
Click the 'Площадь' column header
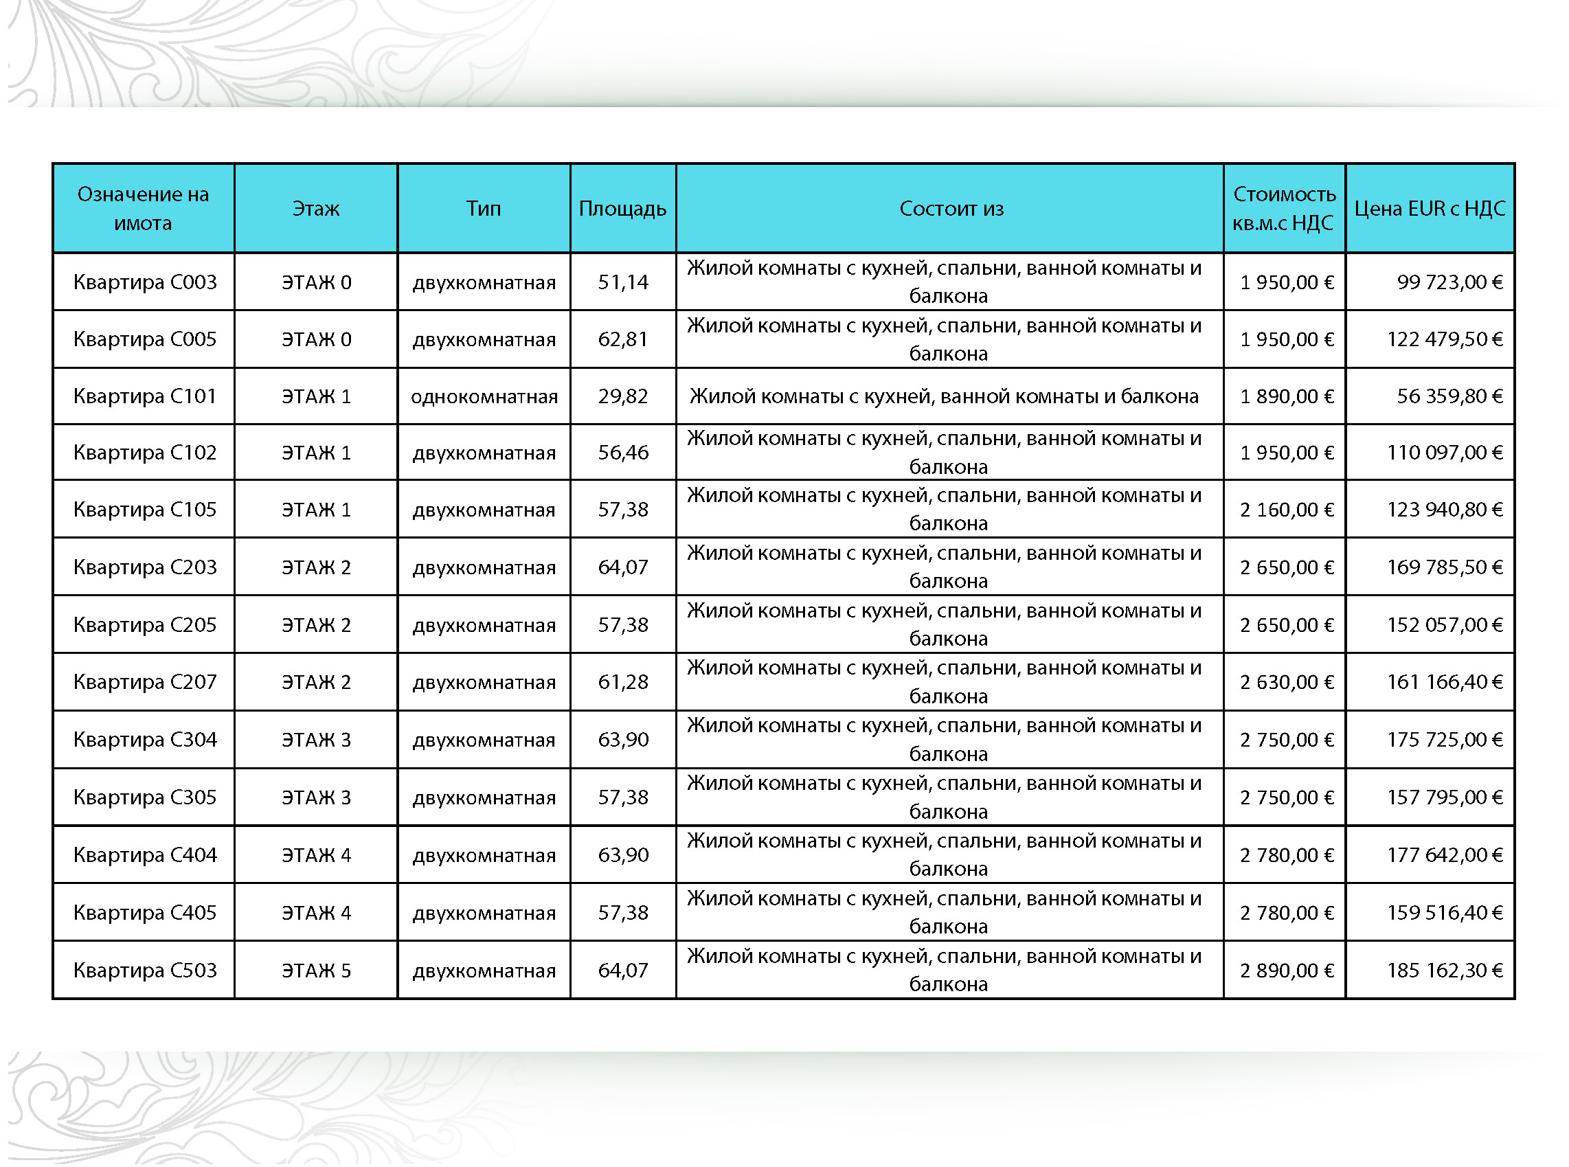tap(622, 208)
